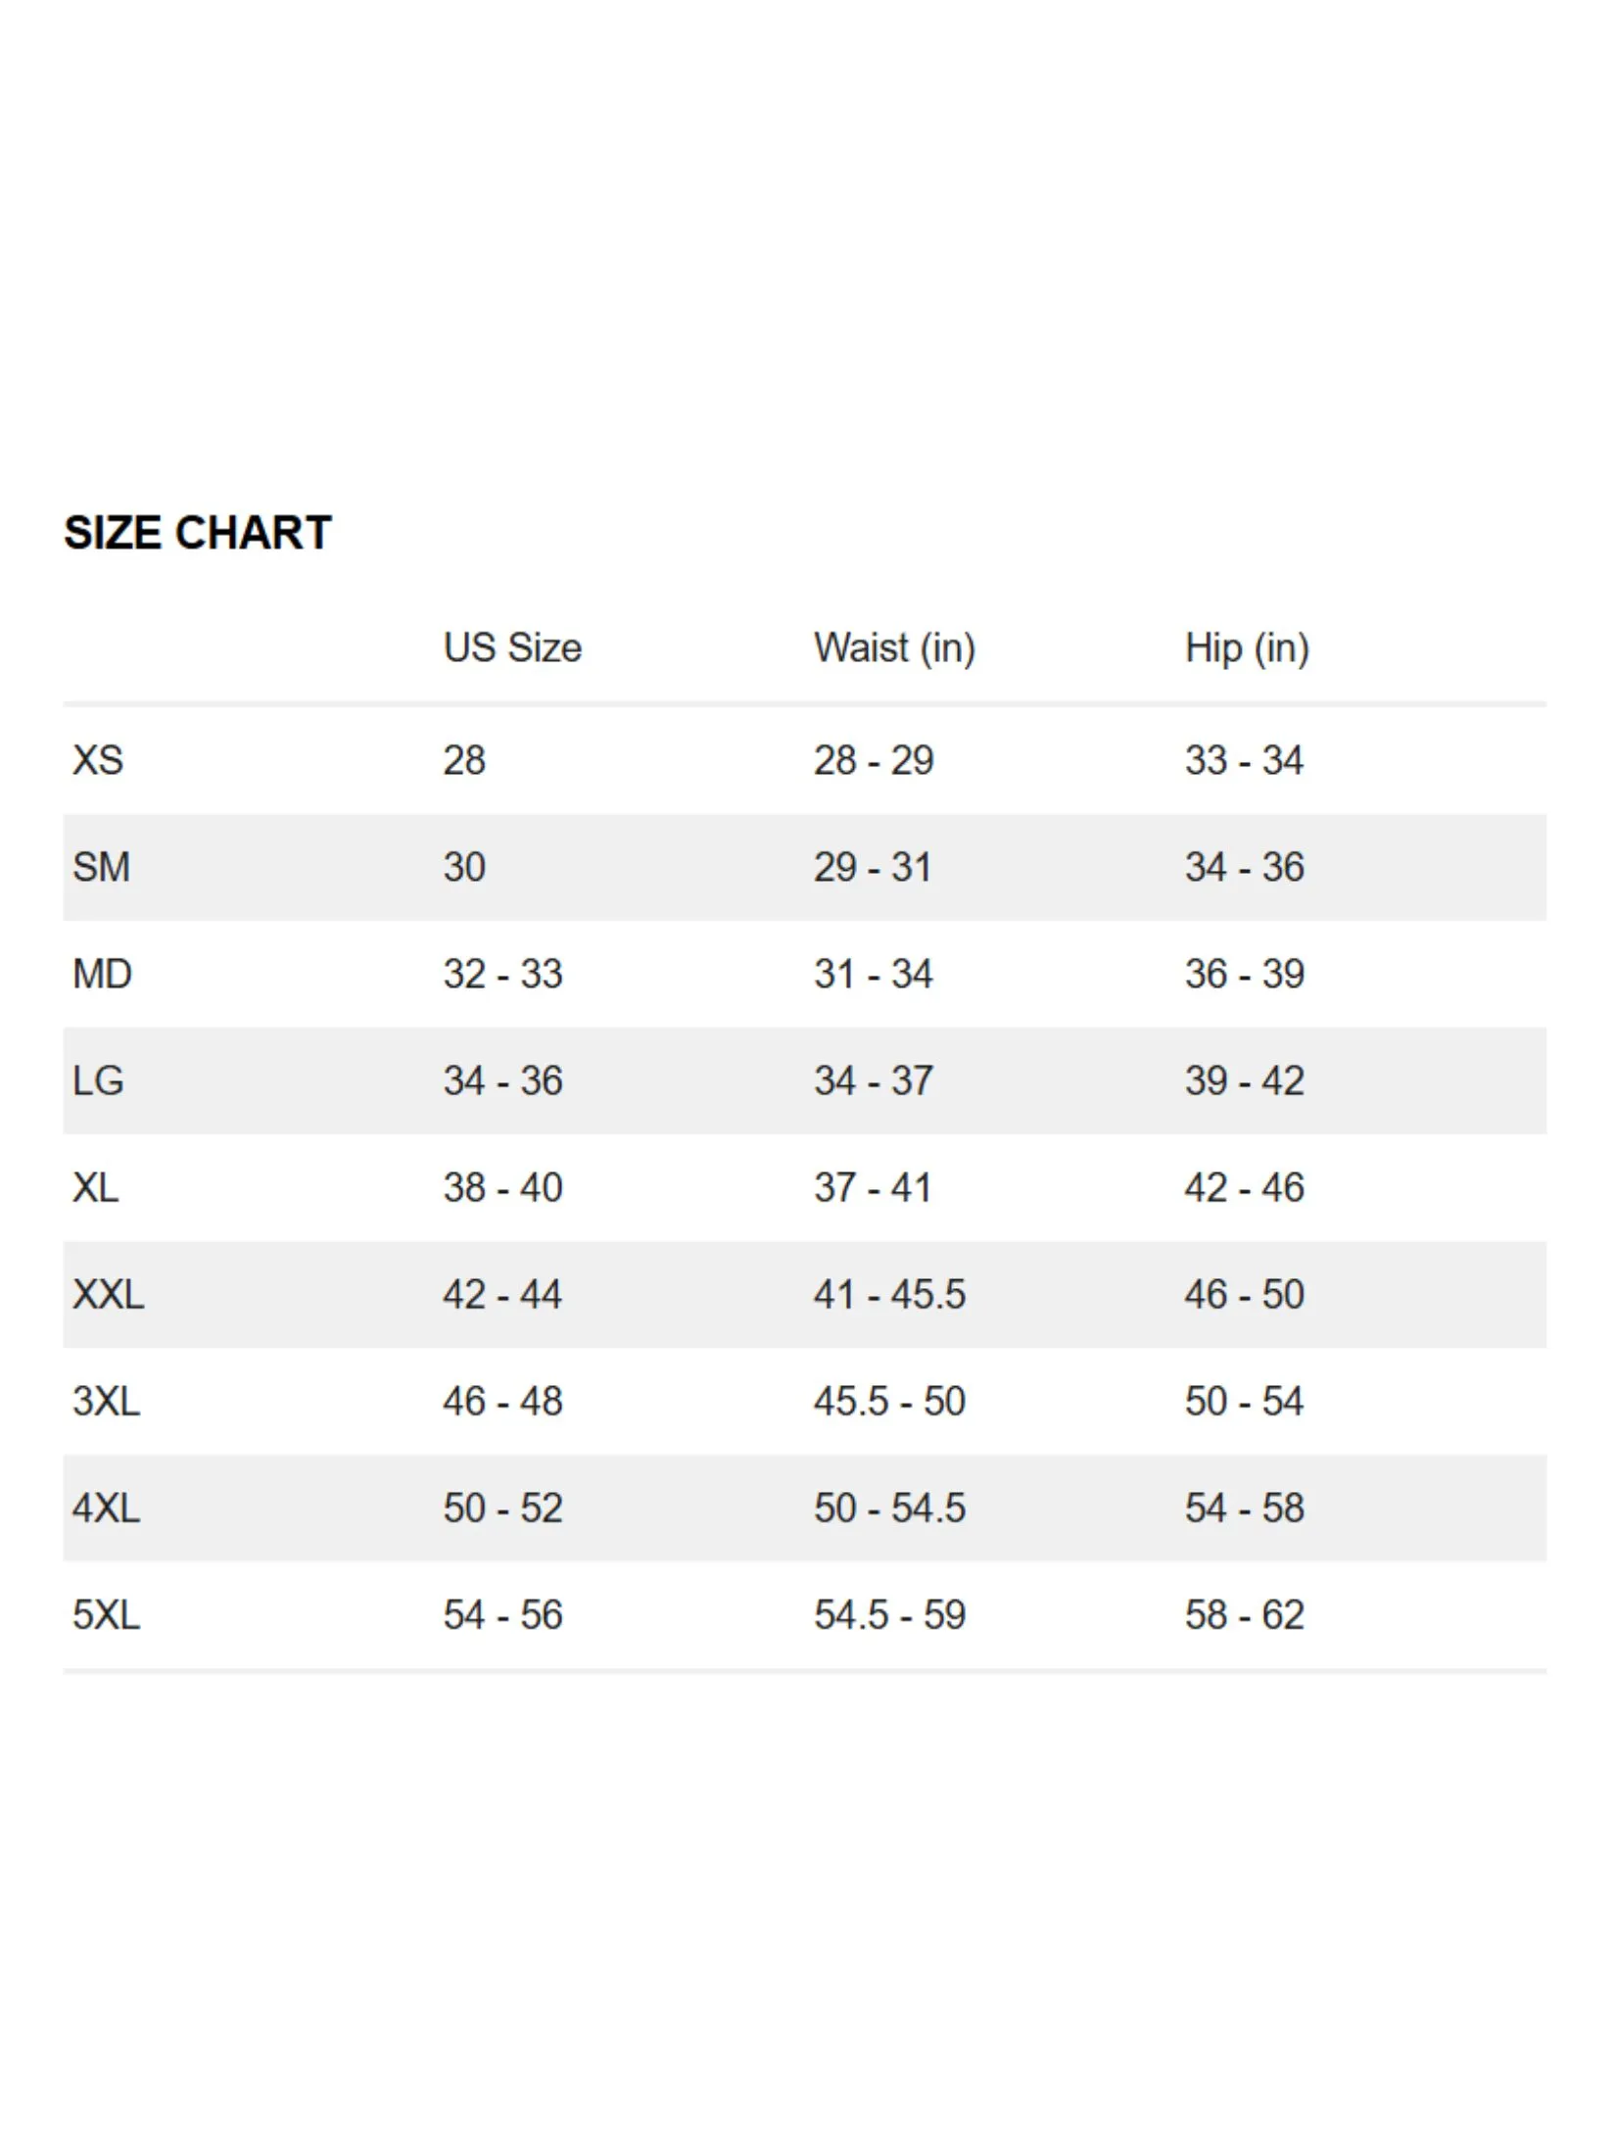
Task: Select the 45.5 - 50 waist value
Action: click(889, 1401)
